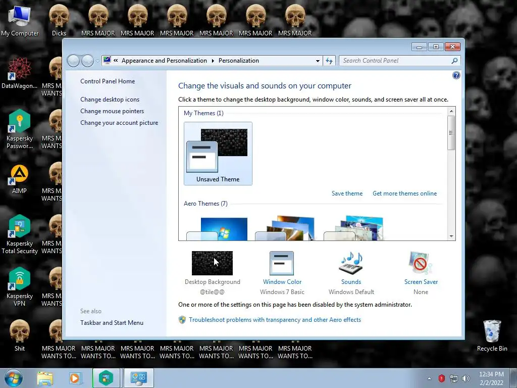Open Kaspersky Total Security desktop shortcut
The image size is (517, 388).
click(x=20, y=234)
